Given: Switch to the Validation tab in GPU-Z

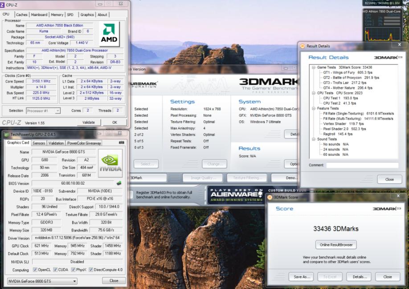Looking at the screenshot, I should [56, 143].
